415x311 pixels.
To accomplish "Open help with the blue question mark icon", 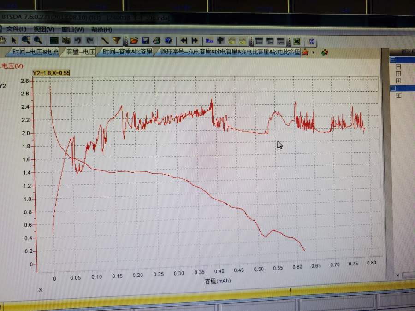I will [x=168, y=41].
